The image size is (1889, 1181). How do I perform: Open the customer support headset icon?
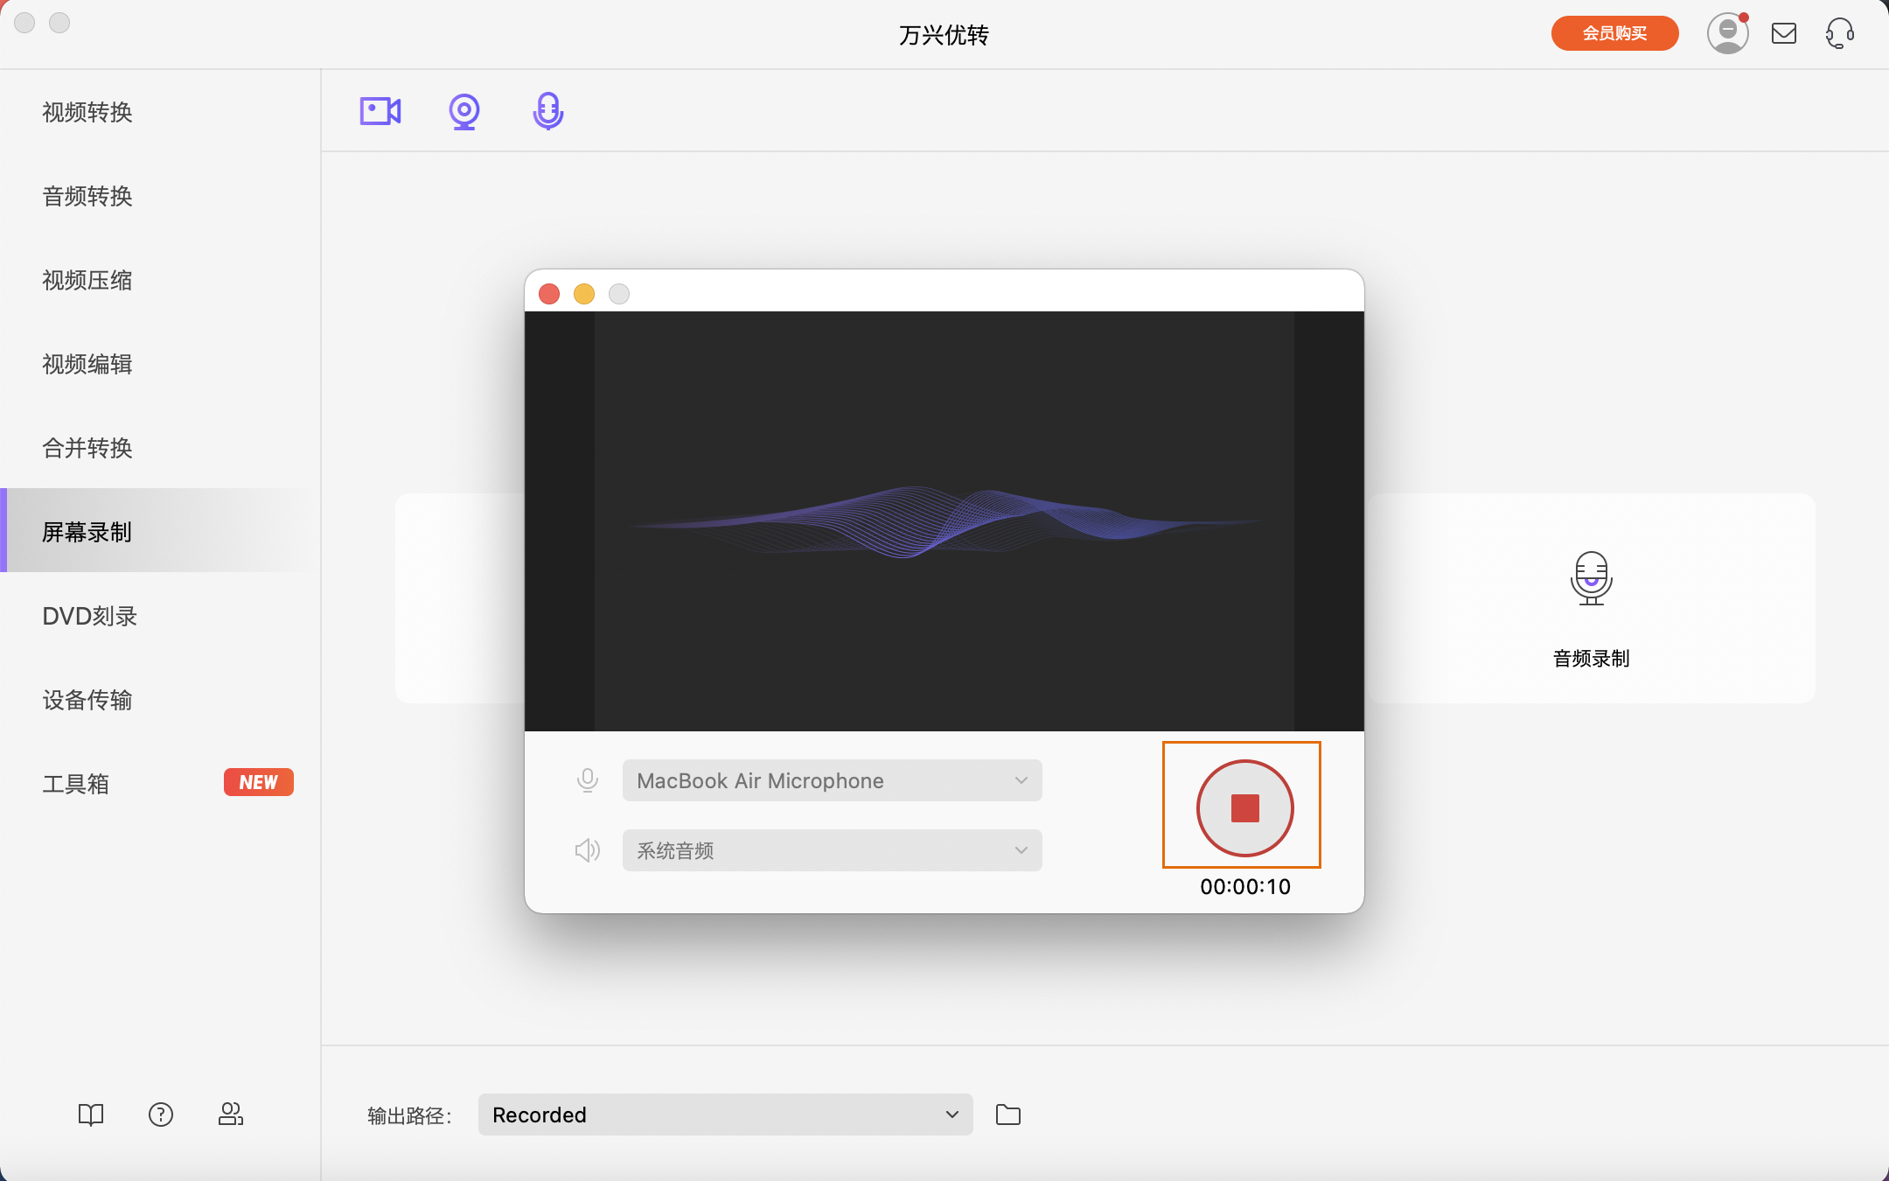point(1839,34)
